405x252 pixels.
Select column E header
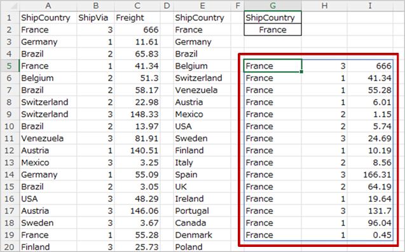pyautogui.click(x=202, y=6)
